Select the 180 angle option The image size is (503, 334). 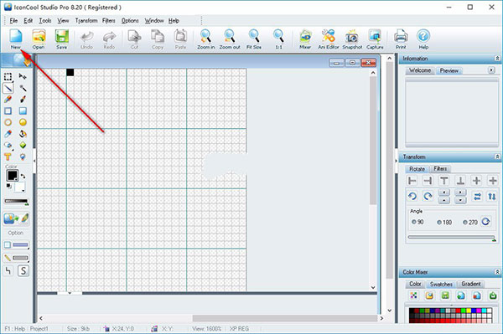click(444, 222)
